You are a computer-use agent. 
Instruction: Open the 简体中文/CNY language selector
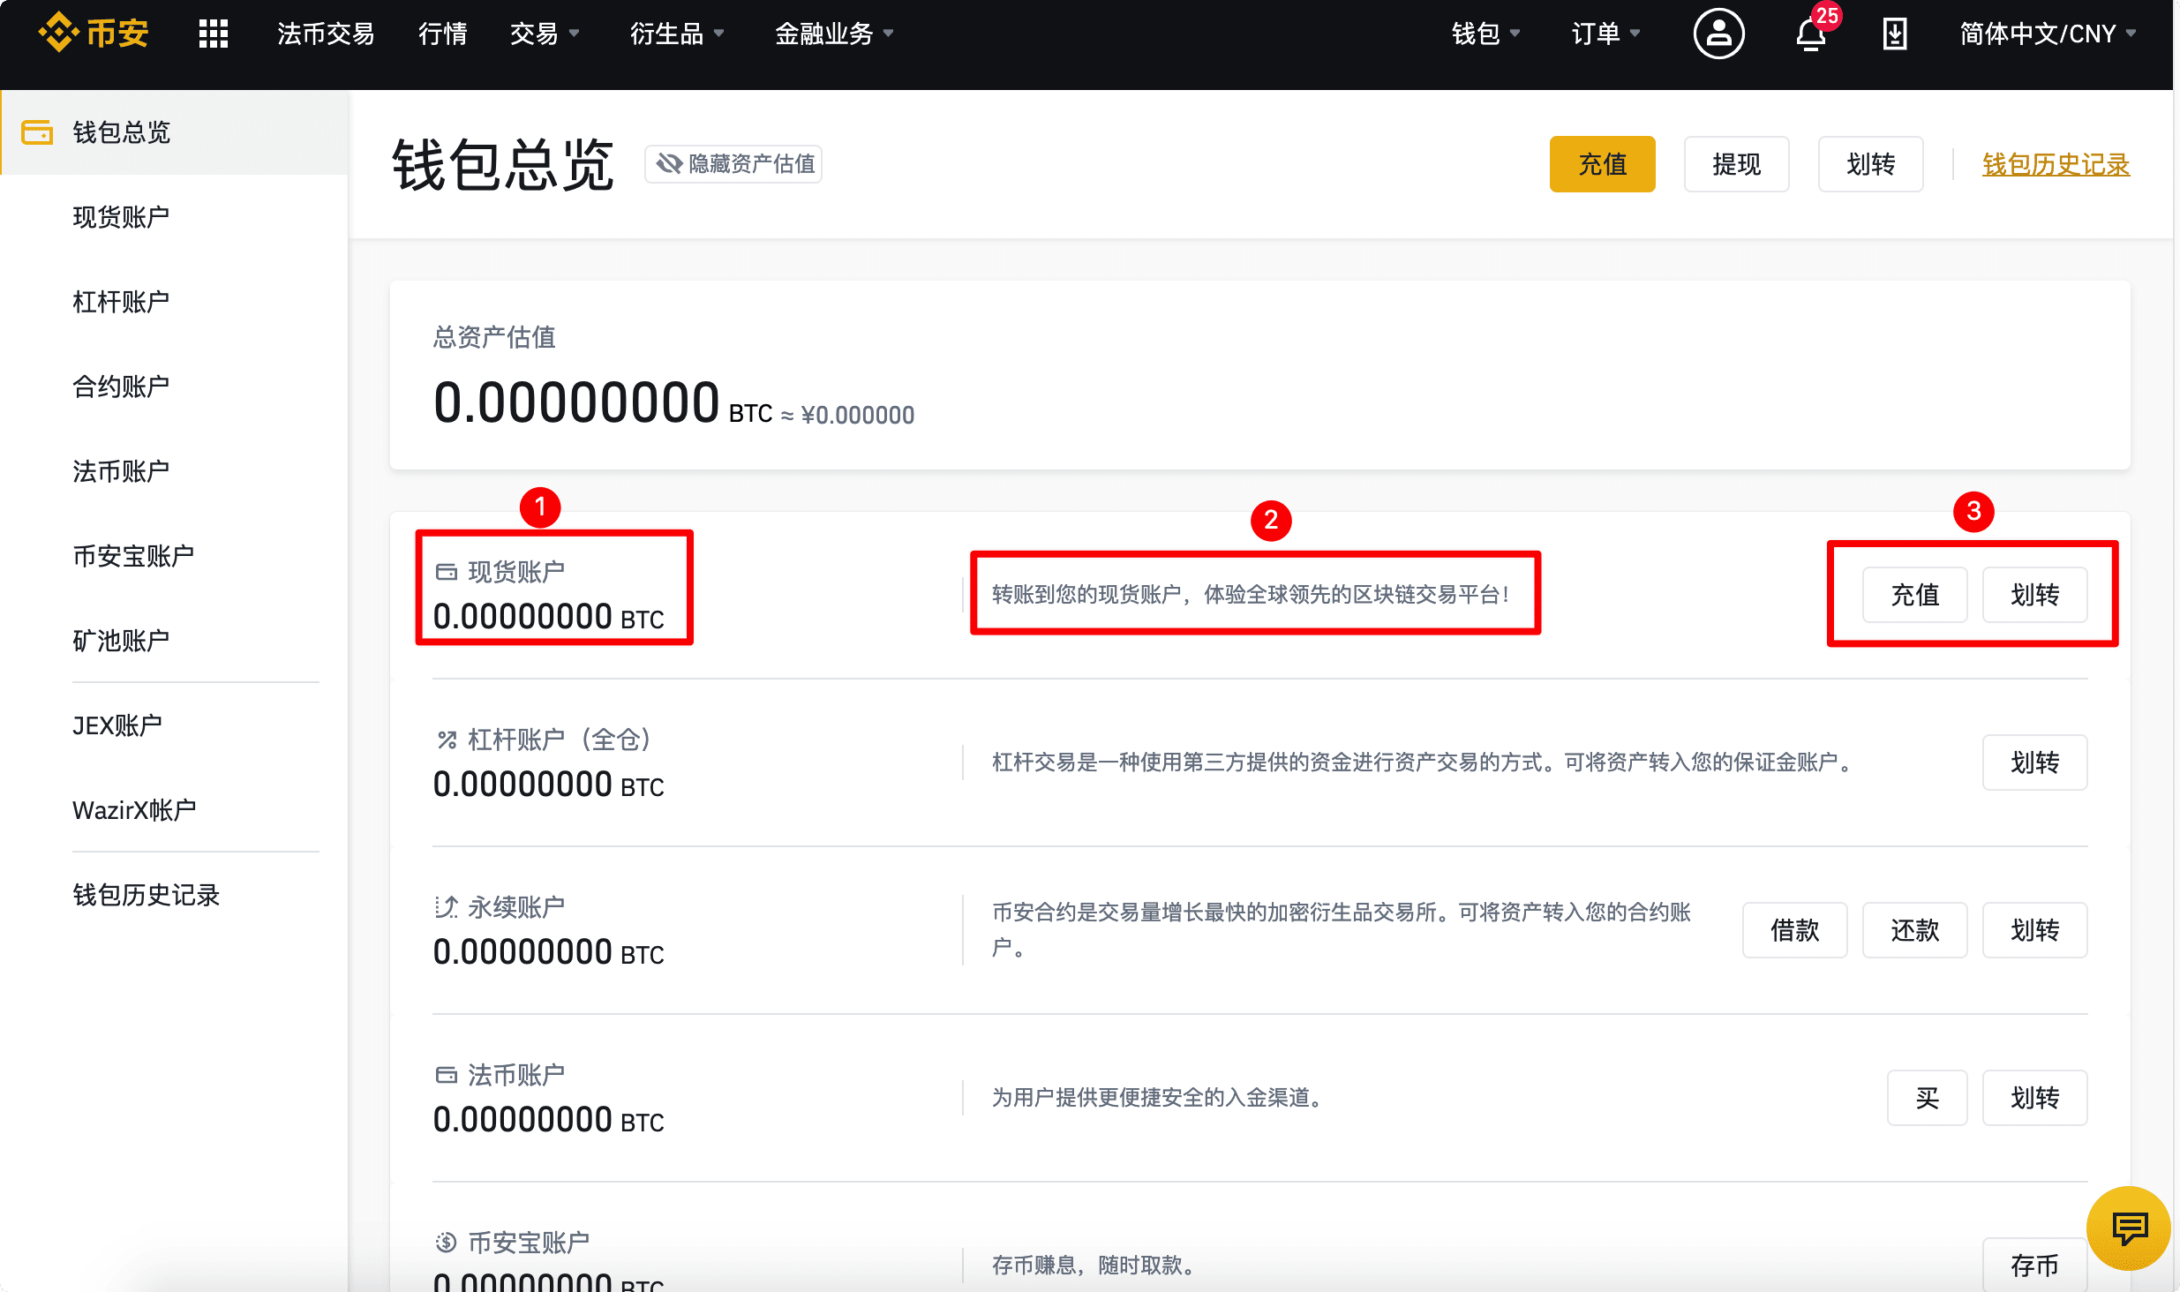pos(2048,34)
